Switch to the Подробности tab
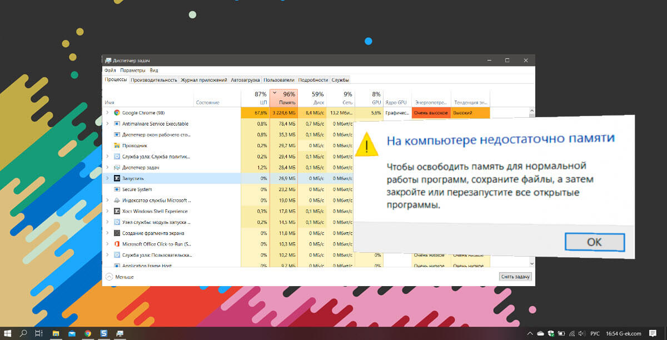 point(313,80)
